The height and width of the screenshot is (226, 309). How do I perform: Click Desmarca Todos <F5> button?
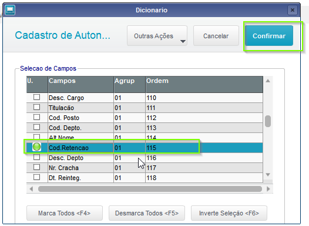pos(147,213)
